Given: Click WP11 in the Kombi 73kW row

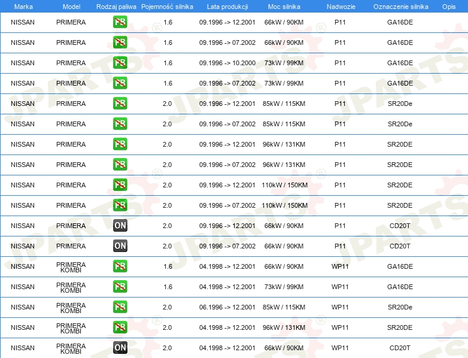Looking at the screenshot, I should coord(340,287).
